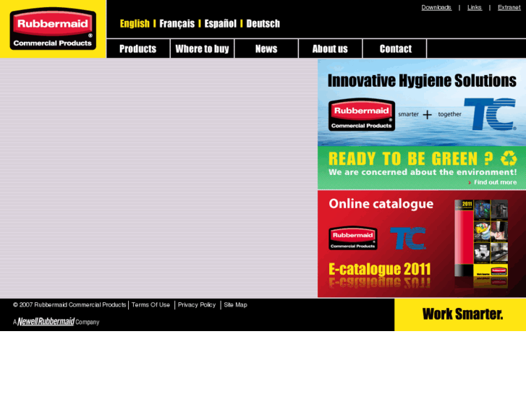This screenshot has width=526, height=394.
Task: Click the Innovative Hygiene Solutions heading
Action: [422, 81]
